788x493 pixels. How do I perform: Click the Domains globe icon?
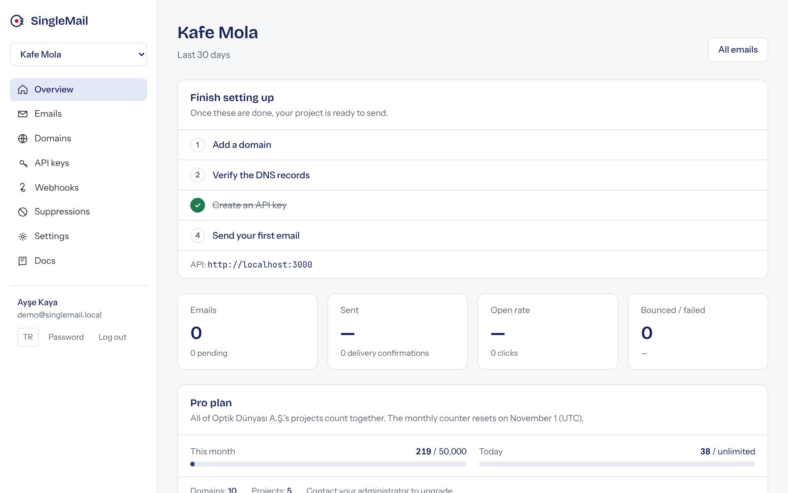click(23, 138)
